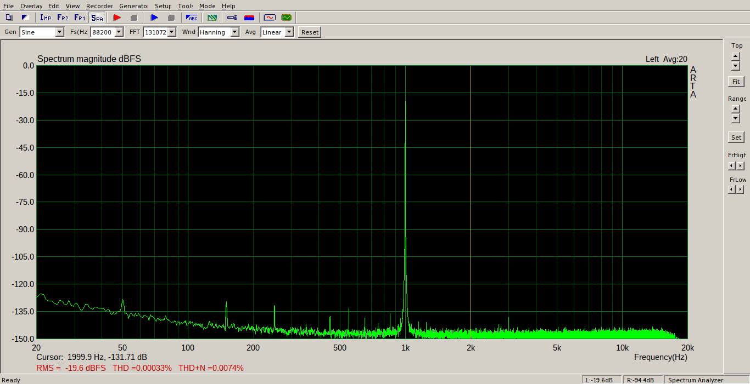Open the Help menu

point(228,6)
